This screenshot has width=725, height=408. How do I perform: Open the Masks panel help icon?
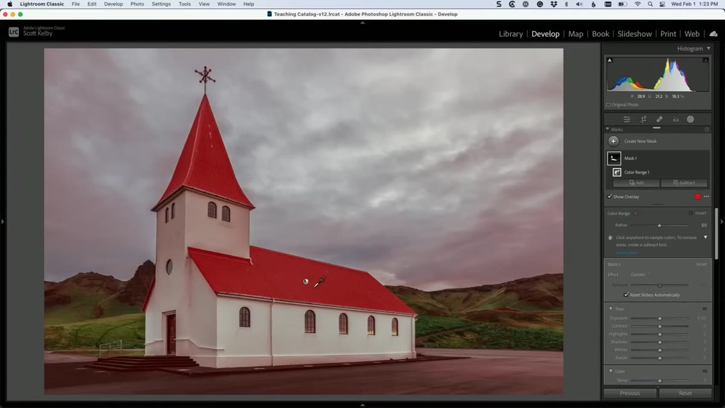(x=707, y=129)
